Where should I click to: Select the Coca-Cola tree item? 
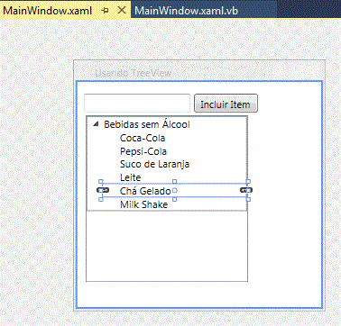pyautogui.click(x=143, y=138)
